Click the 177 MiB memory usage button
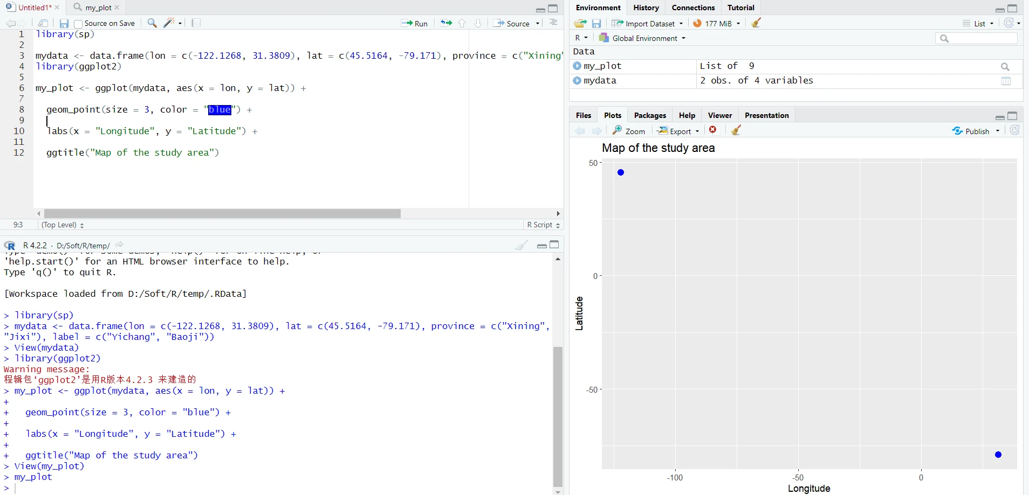Image resolution: width=1029 pixels, height=495 pixels. 717,23
